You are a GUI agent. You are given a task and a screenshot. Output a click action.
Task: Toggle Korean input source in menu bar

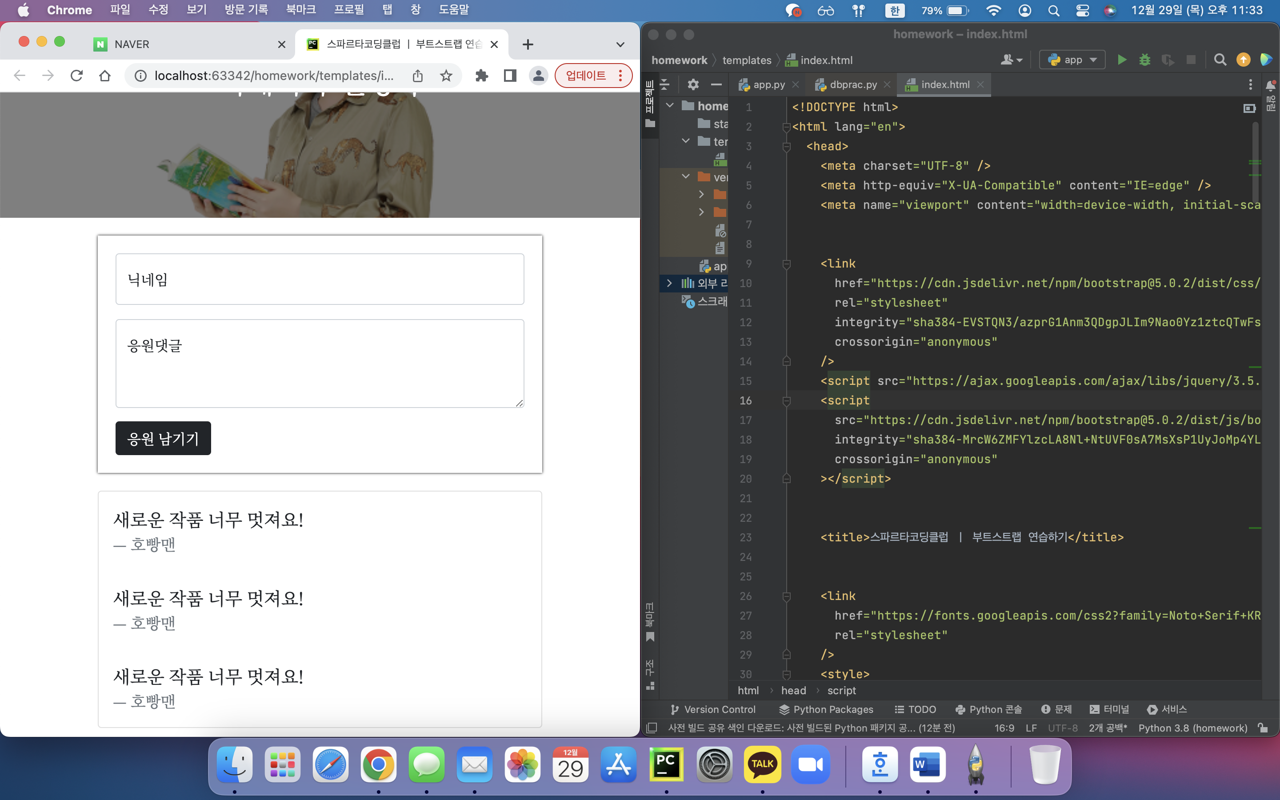point(894,10)
